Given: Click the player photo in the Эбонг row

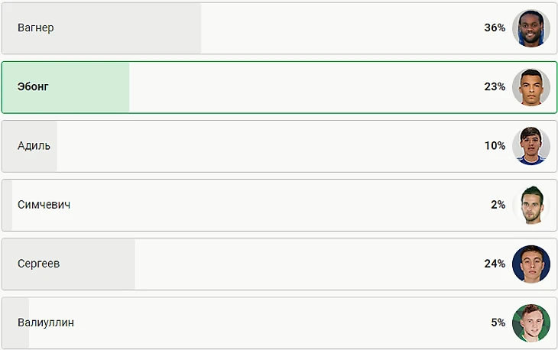Looking at the screenshot, I should (x=531, y=87).
